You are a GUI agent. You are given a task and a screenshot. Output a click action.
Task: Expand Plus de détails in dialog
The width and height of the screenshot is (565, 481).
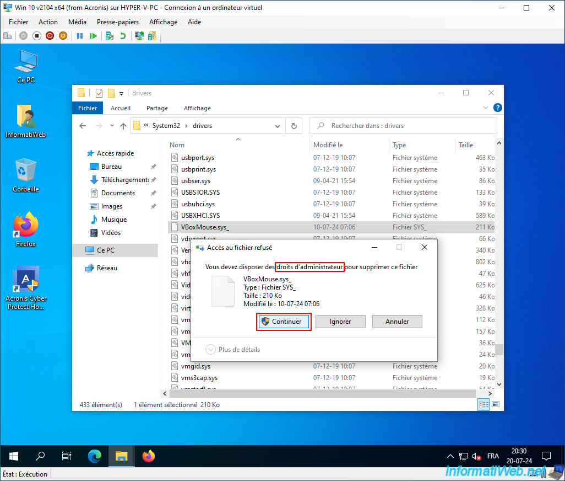[x=232, y=350]
